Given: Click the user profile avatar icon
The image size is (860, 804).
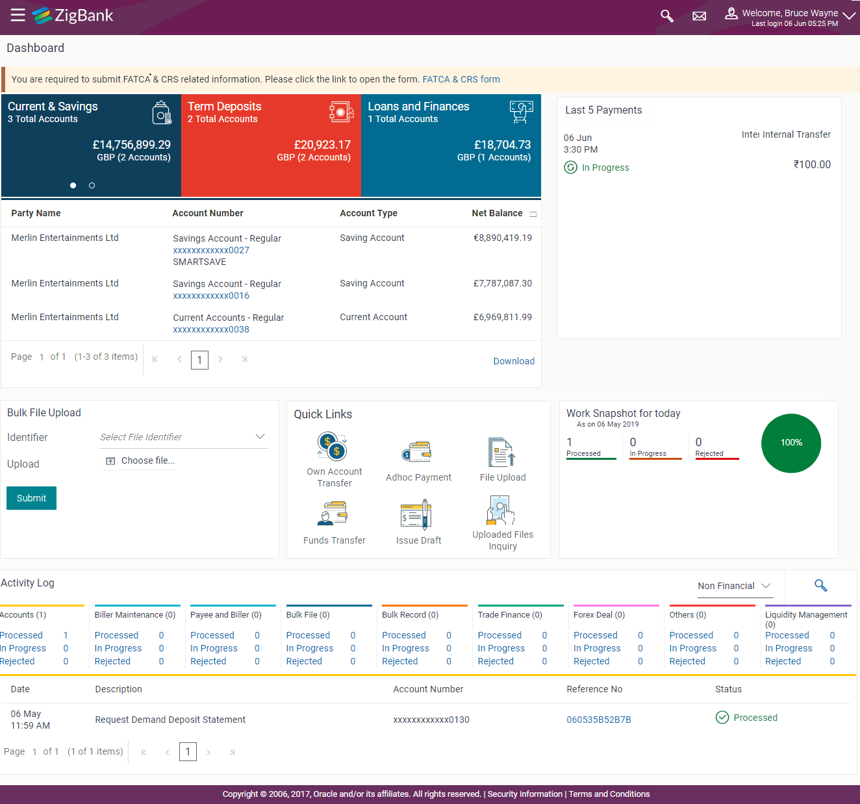Looking at the screenshot, I should 731,13.
